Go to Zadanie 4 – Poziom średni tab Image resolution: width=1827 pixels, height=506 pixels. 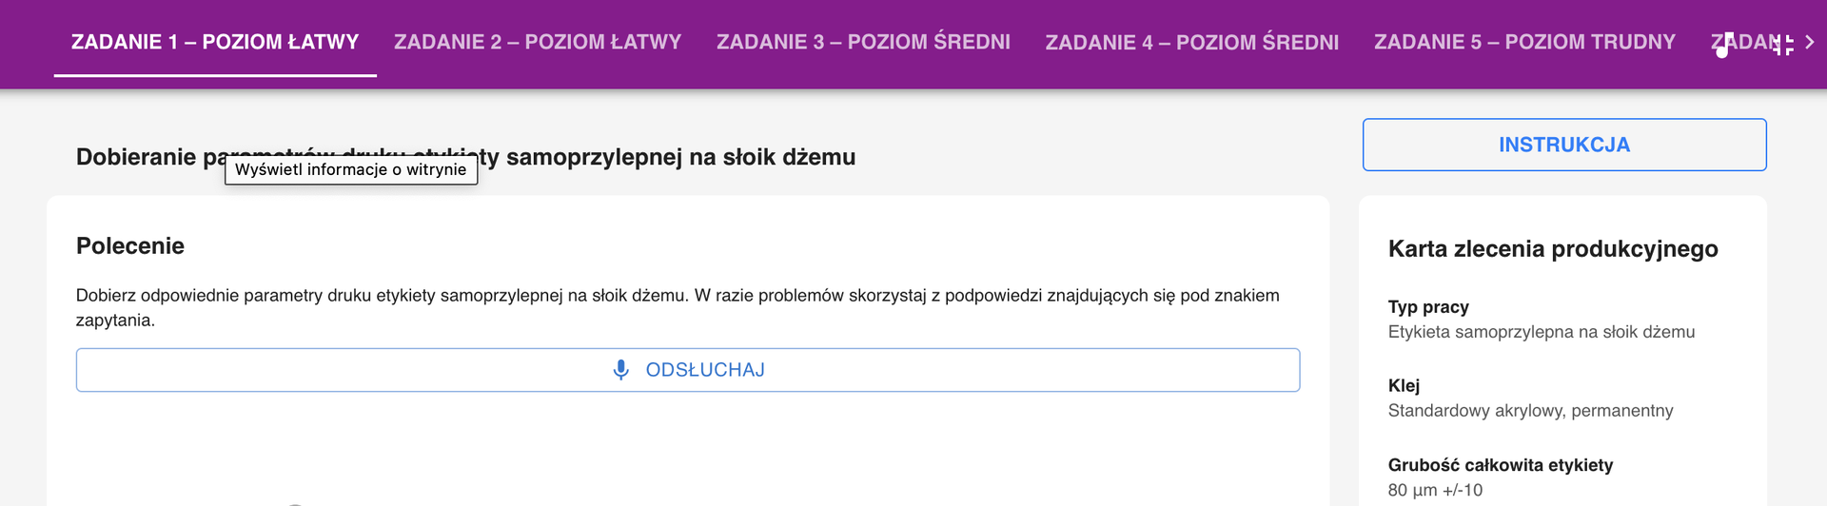[x=1191, y=42]
